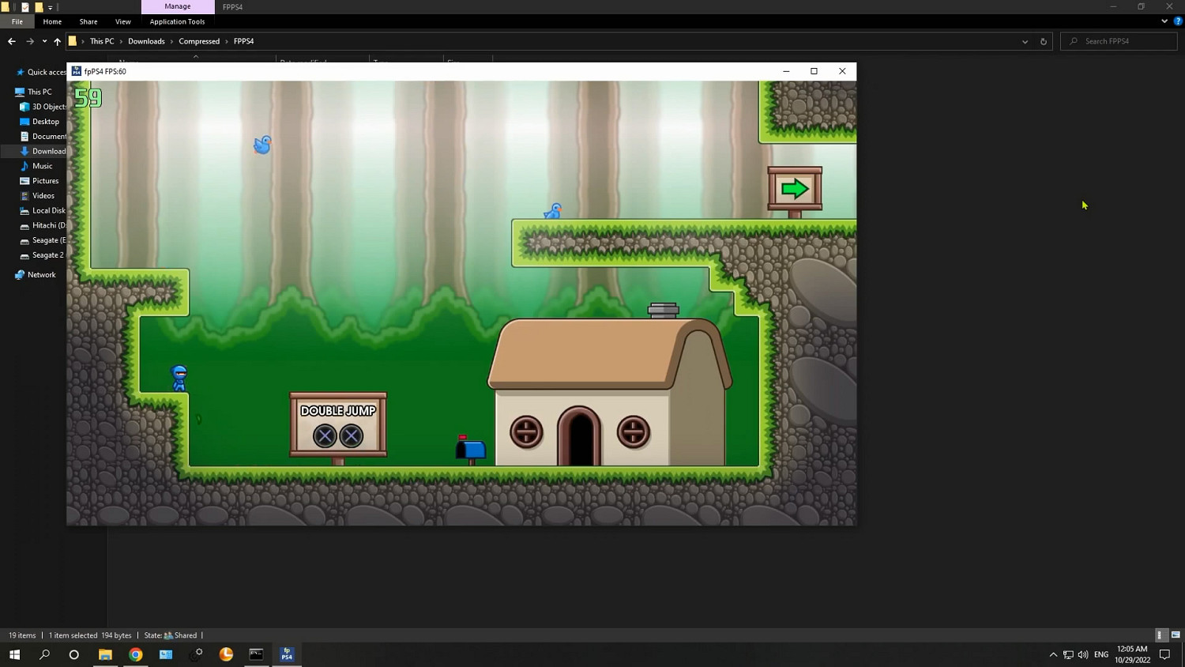Click the blue Help question mark icon
The height and width of the screenshot is (667, 1185).
pyautogui.click(x=1177, y=21)
